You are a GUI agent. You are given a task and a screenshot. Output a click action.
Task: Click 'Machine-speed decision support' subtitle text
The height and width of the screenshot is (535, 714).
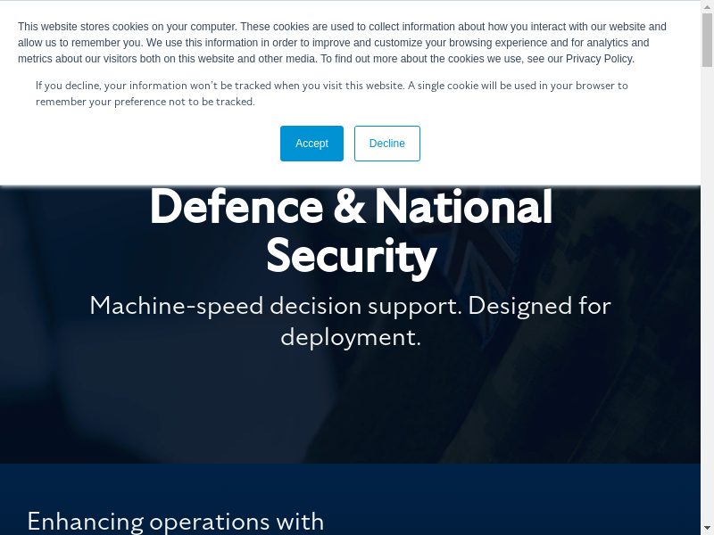275,306
